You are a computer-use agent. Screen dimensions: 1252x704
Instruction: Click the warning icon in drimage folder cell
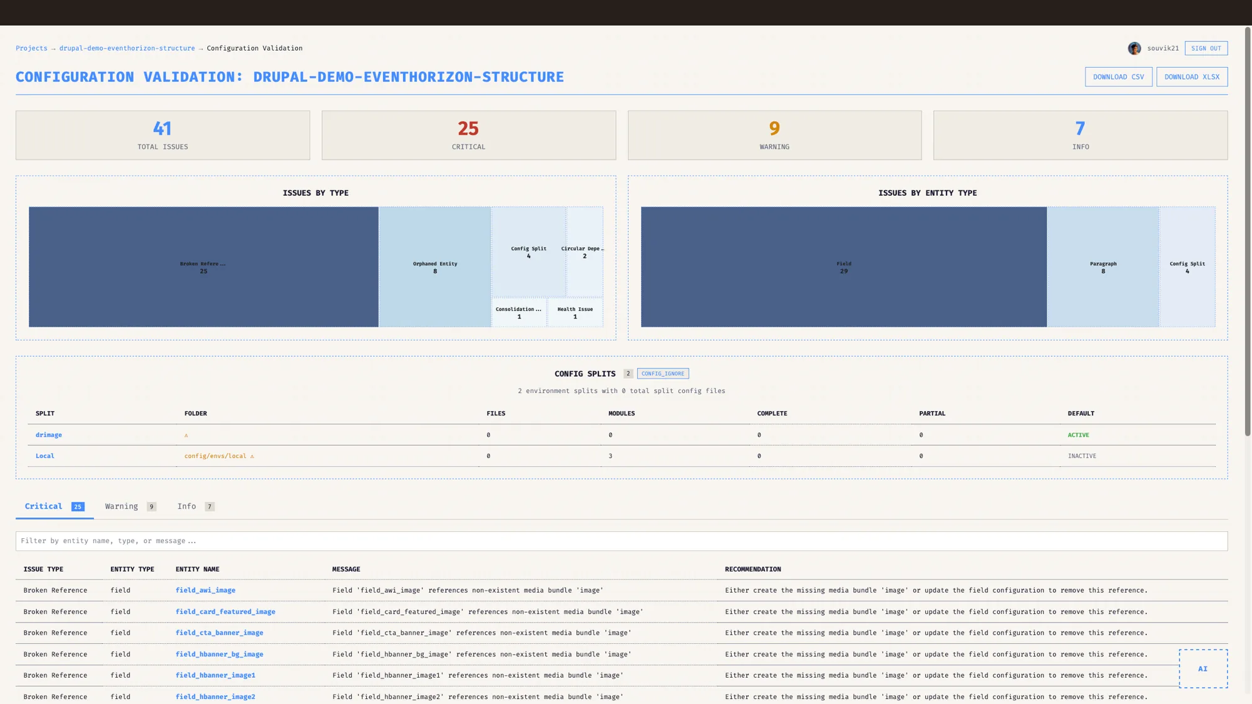click(186, 435)
